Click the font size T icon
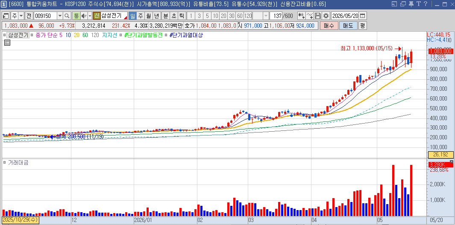455x225 pixels. coord(418,4)
